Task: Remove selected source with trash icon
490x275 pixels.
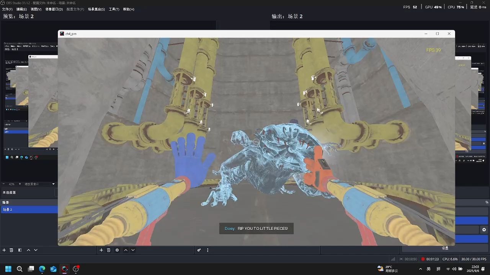Action: 109,250
